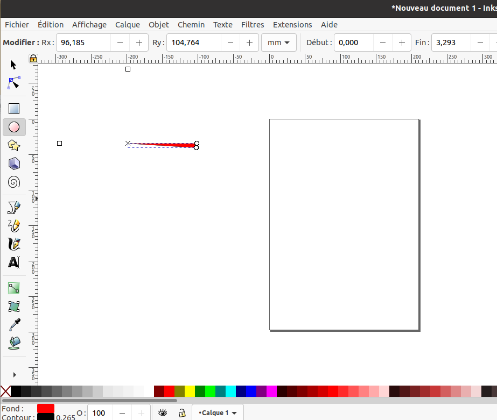This screenshot has height=420, width=497.
Task: Increase the Rx value
Action: tap(139, 42)
